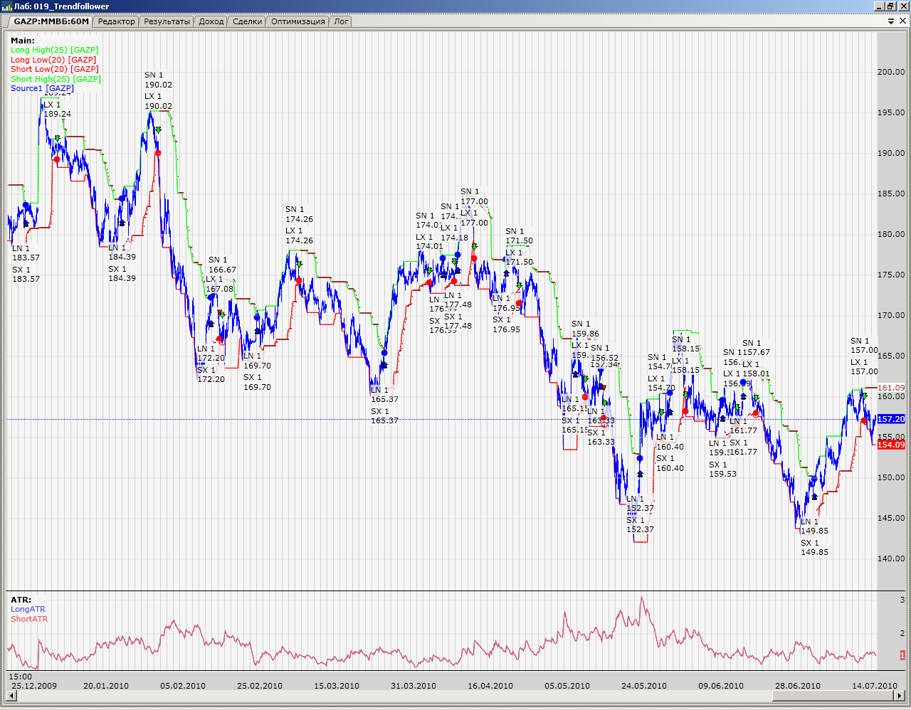Click the SN 1 157.00 trade label
Image resolution: width=911 pixels, height=710 pixels.
tap(864, 346)
